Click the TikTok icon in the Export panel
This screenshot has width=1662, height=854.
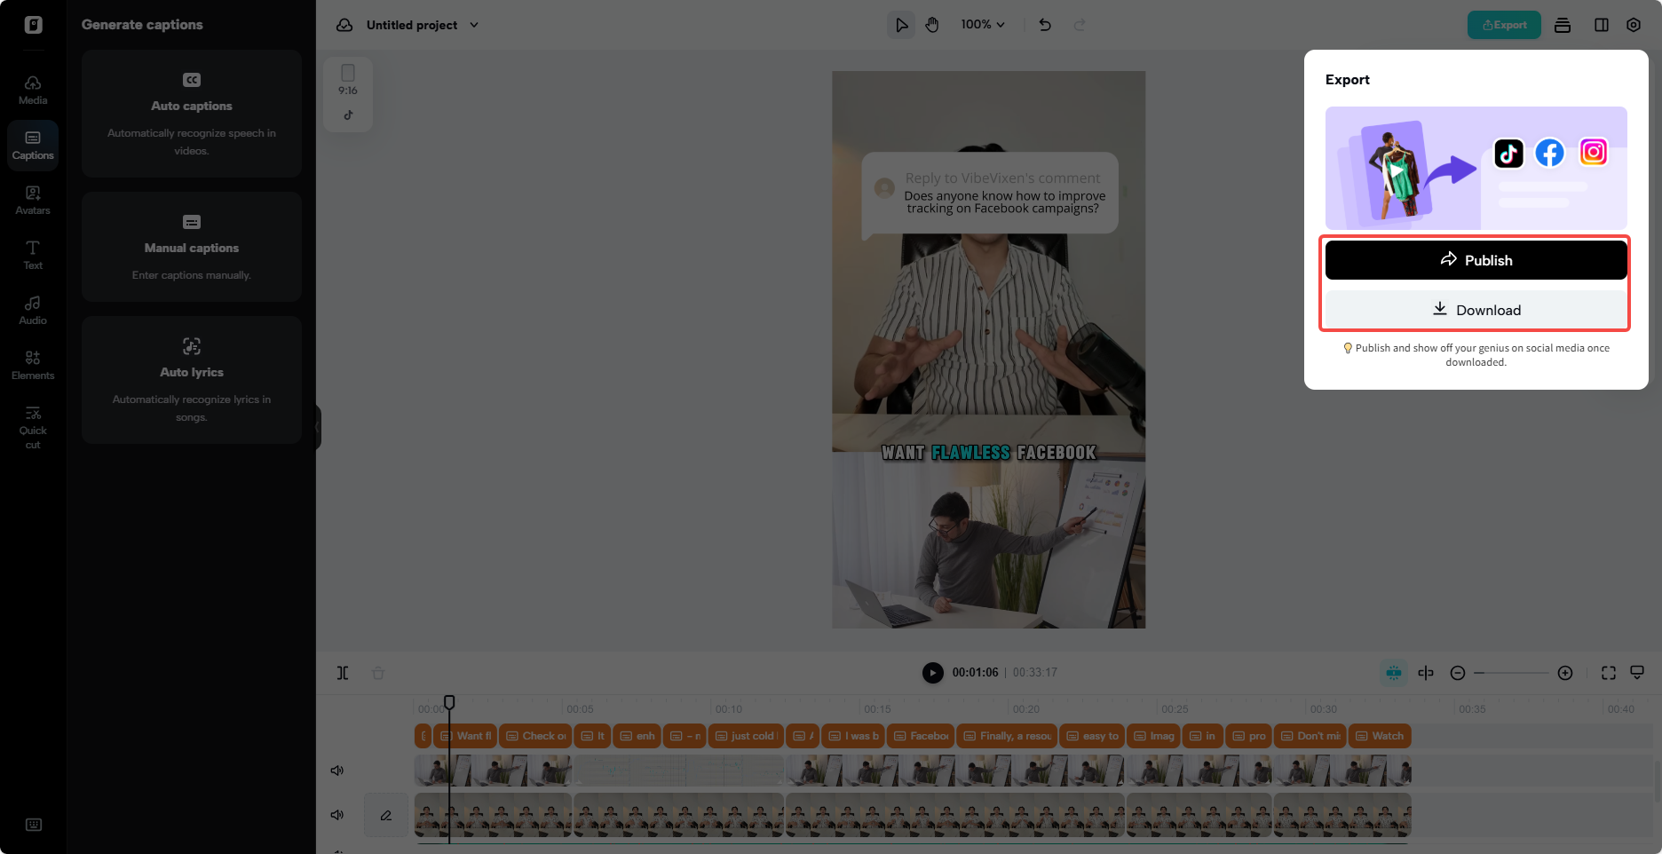1509,153
